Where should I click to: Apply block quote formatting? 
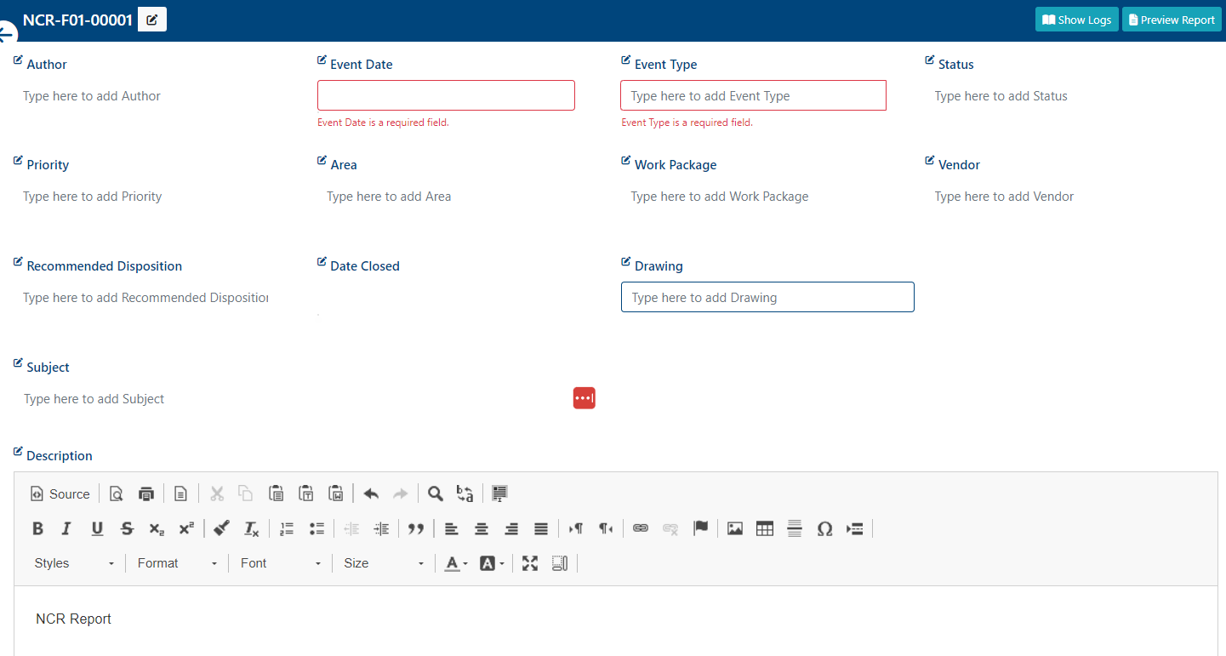(416, 528)
